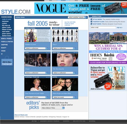Open the Chanel runway video thumbnail
This screenshot has width=127, height=124.
pos(37,60)
